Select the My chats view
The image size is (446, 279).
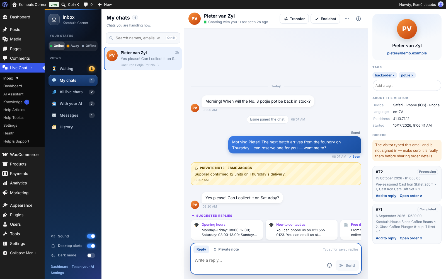[x=73, y=80]
